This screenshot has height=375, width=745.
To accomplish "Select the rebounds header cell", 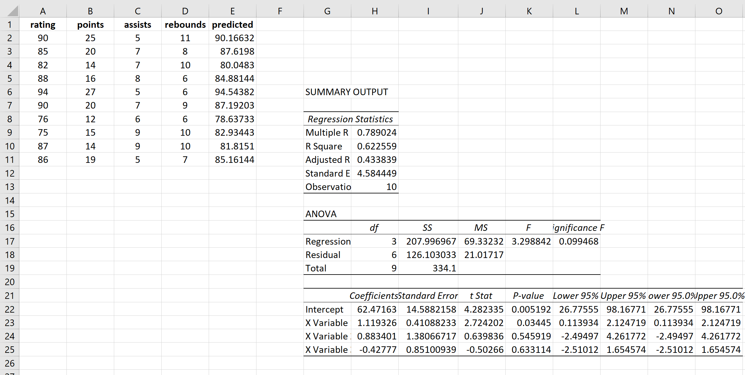I will (x=185, y=24).
